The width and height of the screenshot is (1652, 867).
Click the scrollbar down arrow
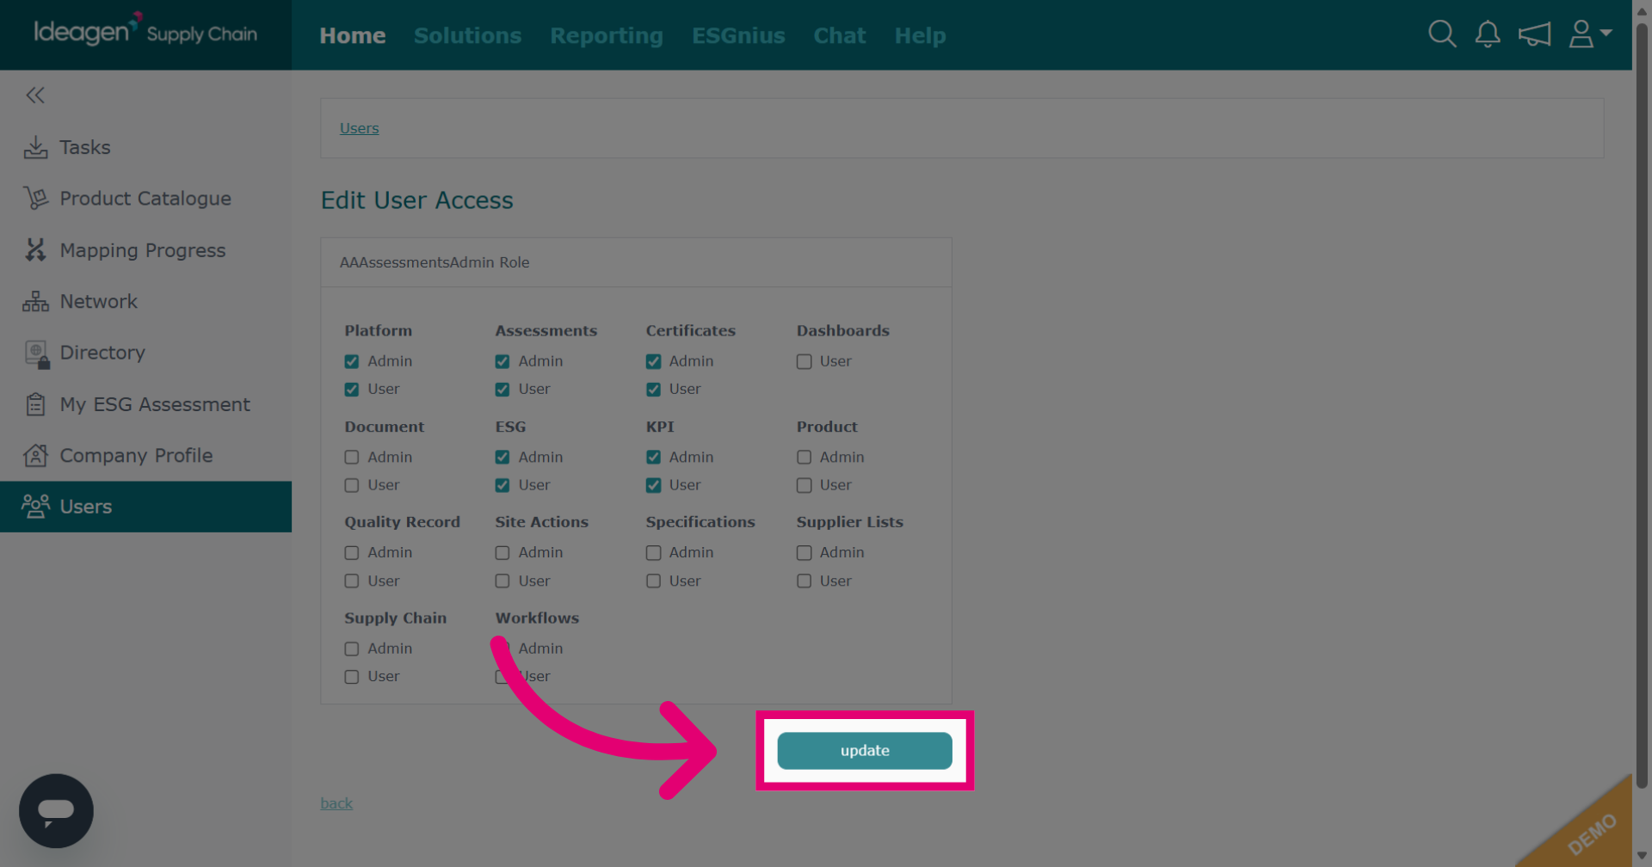coord(1642,856)
